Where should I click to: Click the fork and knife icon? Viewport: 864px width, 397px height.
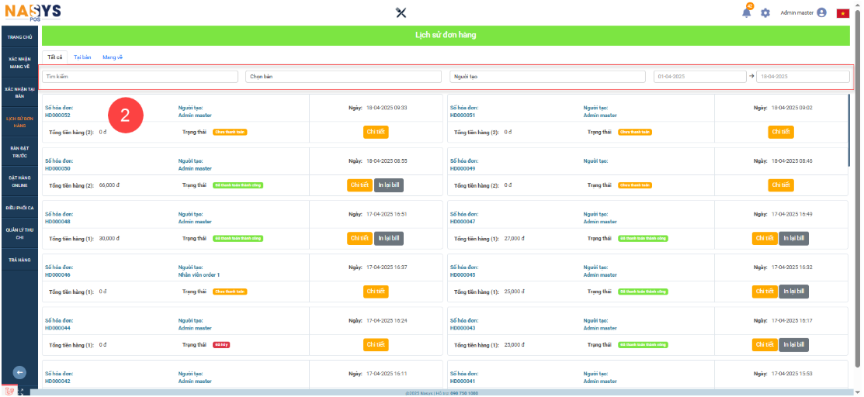(401, 12)
